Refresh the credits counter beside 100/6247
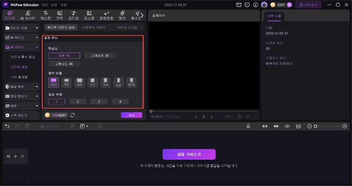The image size is (352, 186). 72,115
